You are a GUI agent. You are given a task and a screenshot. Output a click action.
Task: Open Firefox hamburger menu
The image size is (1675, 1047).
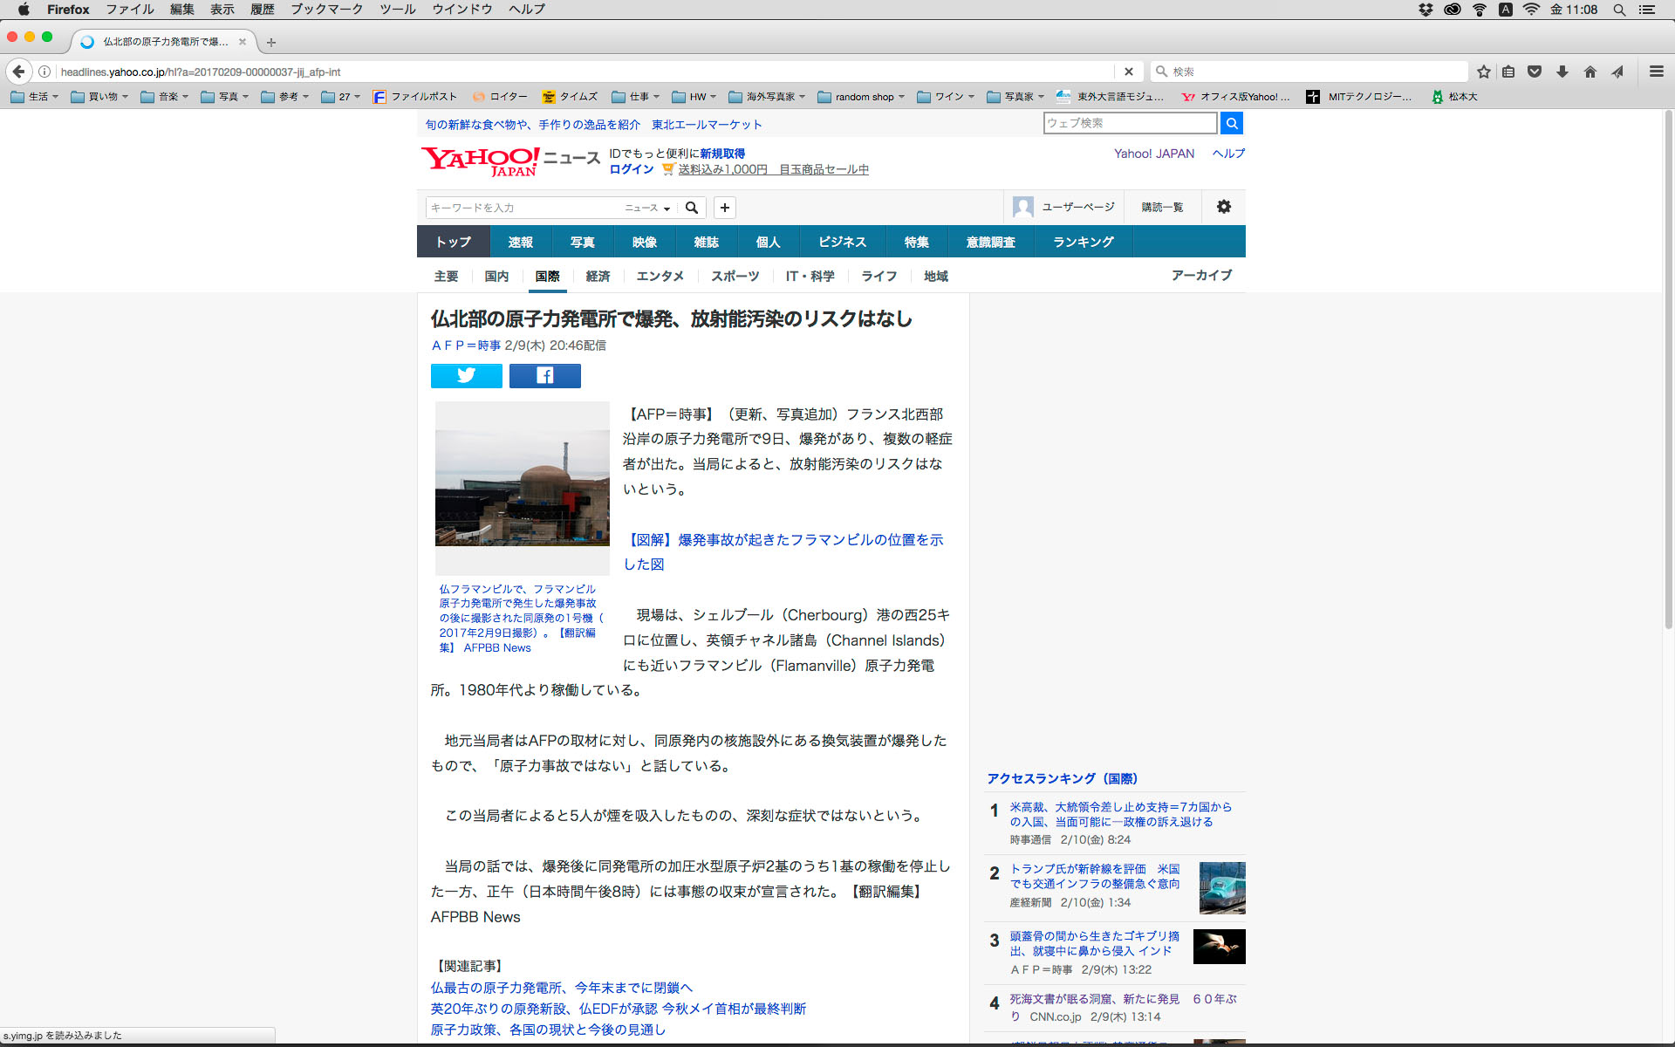pyautogui.click(x=1656, y=72)
